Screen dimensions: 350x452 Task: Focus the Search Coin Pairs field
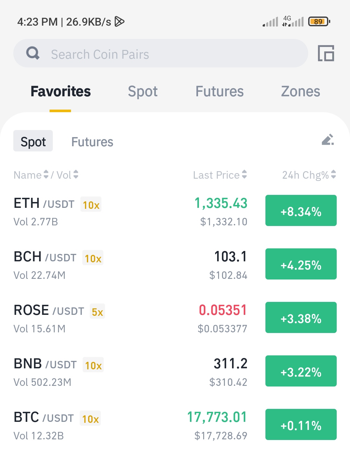coord(160,54)
